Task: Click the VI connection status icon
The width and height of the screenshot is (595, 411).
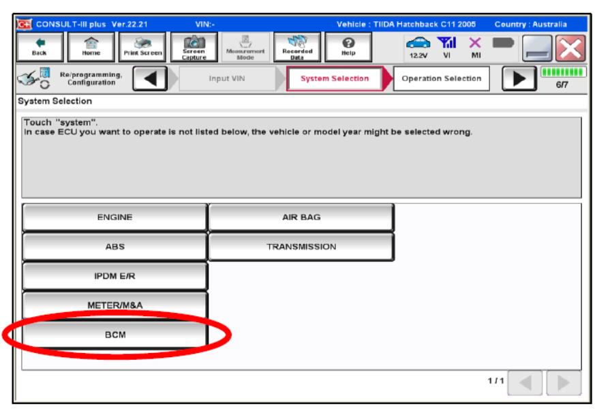Action: pyautogui.click(x=446, y=48)
